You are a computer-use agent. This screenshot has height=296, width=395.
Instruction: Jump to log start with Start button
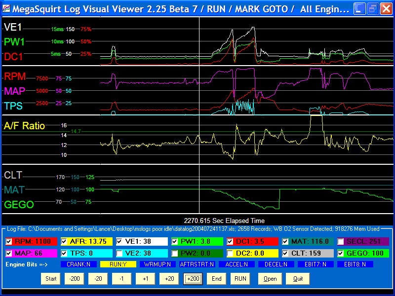[x=51, y=279]
